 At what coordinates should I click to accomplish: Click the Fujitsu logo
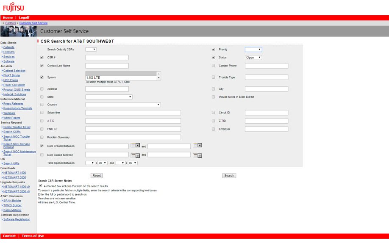[14, 7]
